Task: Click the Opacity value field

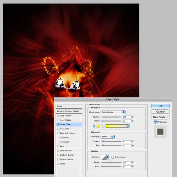Action: (127, 117)
